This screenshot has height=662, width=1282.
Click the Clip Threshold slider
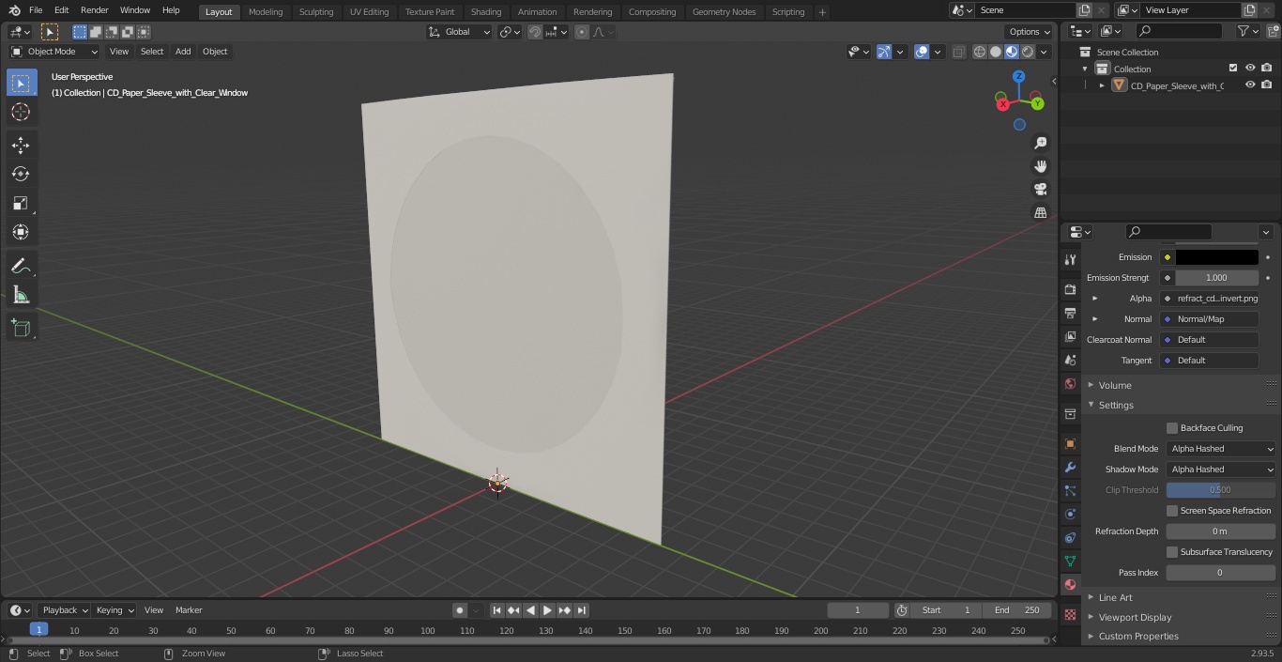(x=1221, y=490)
